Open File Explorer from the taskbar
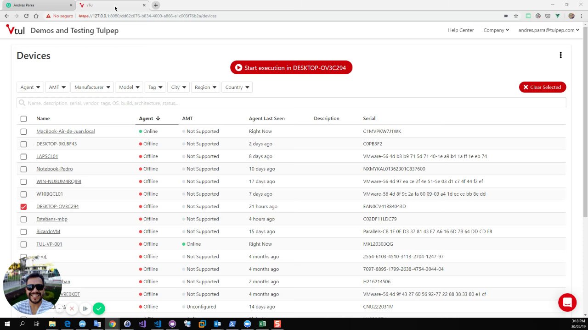588x330 pixels. click(52, 324)
